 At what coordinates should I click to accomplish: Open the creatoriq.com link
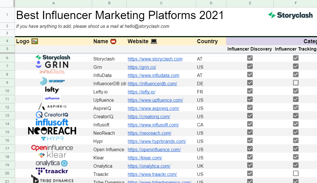click(x=149, y=117)
